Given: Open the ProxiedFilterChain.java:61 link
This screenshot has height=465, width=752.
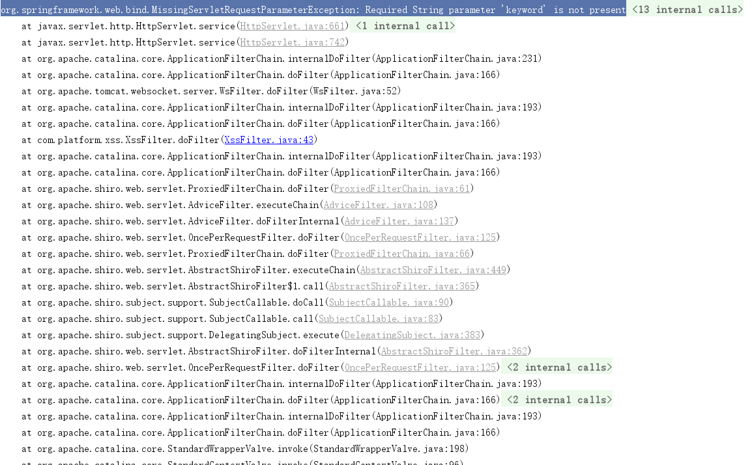Looking at the screenshot, I should tap(401, 189).
